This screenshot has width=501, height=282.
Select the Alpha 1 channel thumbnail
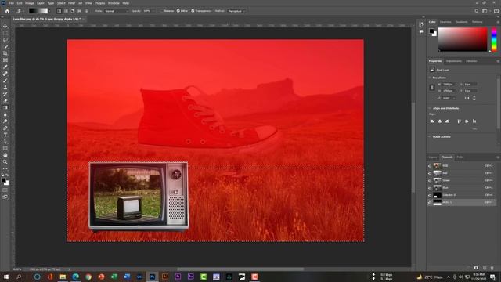437,202
